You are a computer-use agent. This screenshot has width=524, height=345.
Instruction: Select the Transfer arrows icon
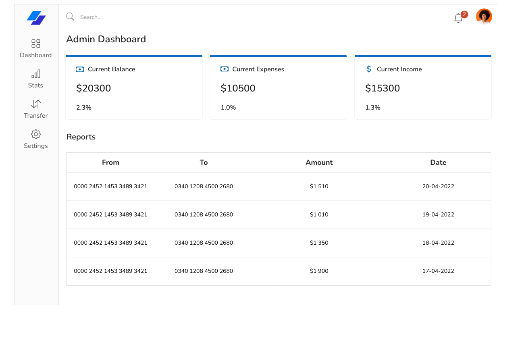[x=35, y=104]
